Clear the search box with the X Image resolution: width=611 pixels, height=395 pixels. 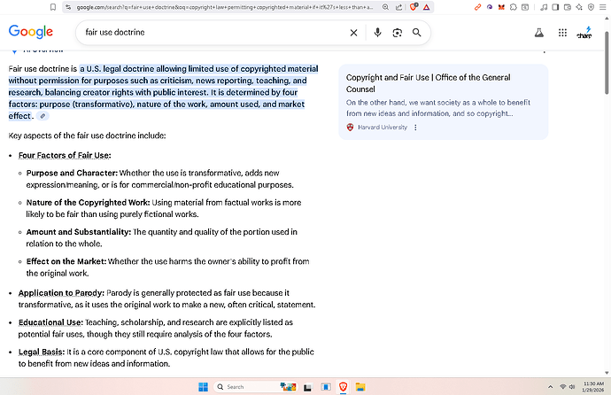pos(353,33)
